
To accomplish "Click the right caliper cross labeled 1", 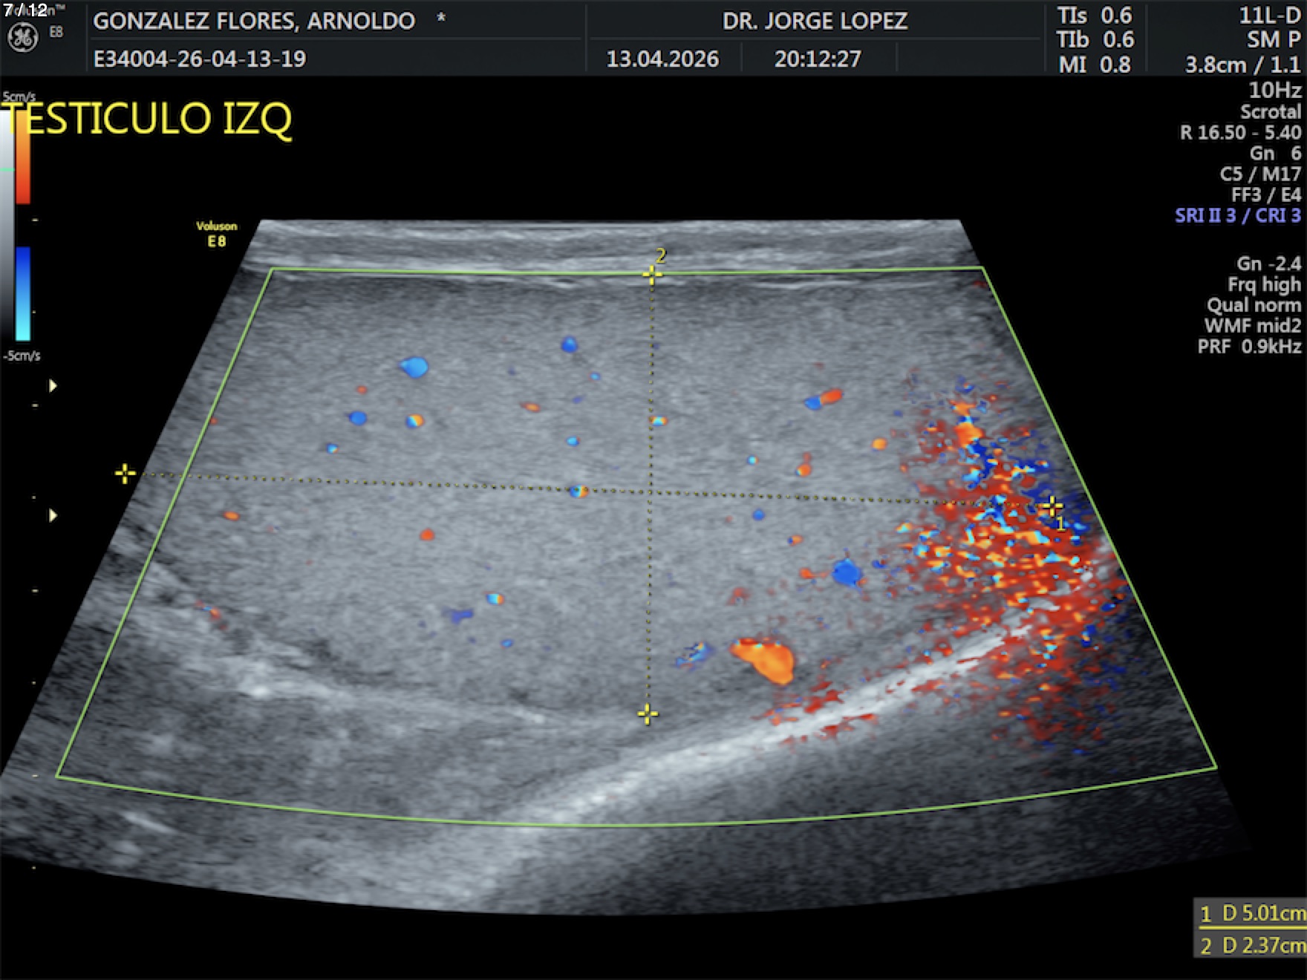I will pyautogui.click(x=1051, y=507).
